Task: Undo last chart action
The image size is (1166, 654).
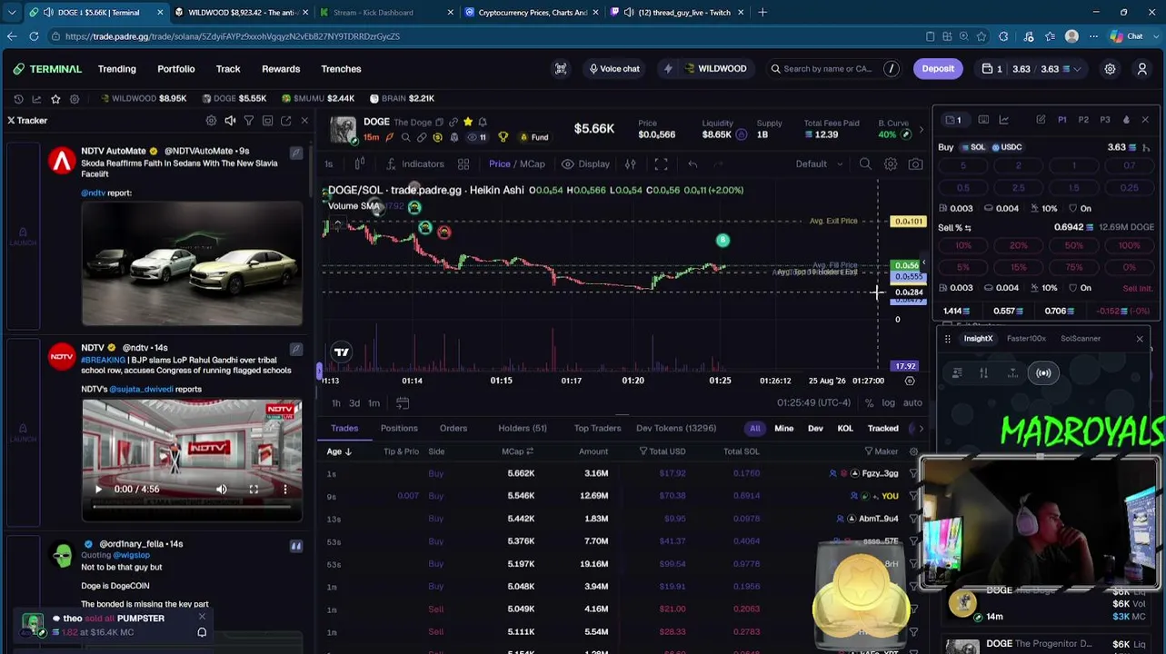Action: (693, 164)
